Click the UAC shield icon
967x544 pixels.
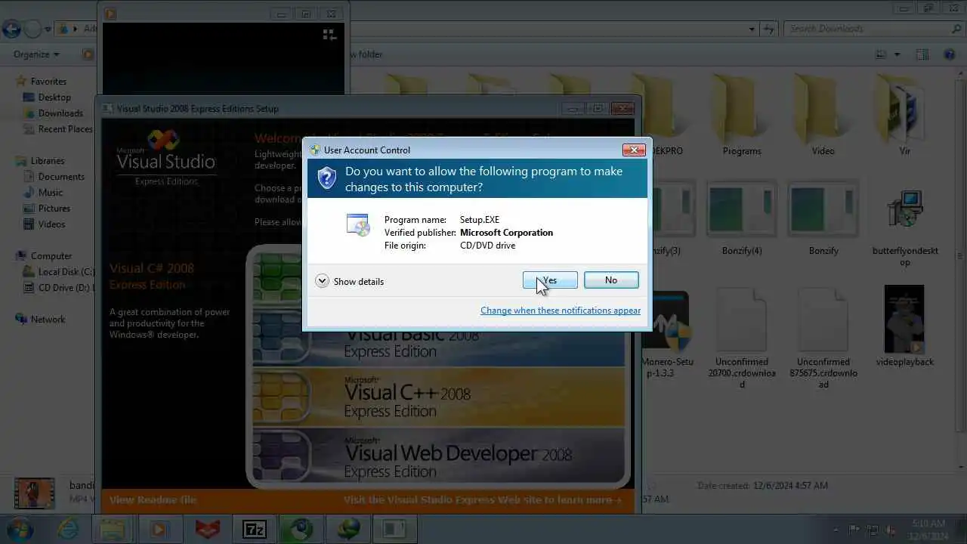tap(326, 178)
